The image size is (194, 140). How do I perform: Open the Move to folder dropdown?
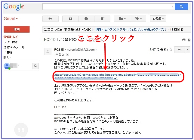point(122,19)
